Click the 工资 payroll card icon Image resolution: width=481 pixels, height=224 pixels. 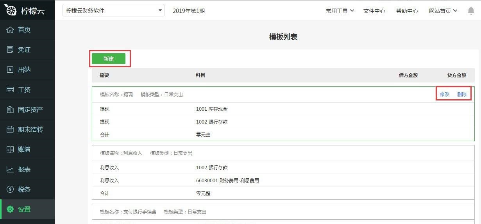pyautogui.click(x=10, y=90)
